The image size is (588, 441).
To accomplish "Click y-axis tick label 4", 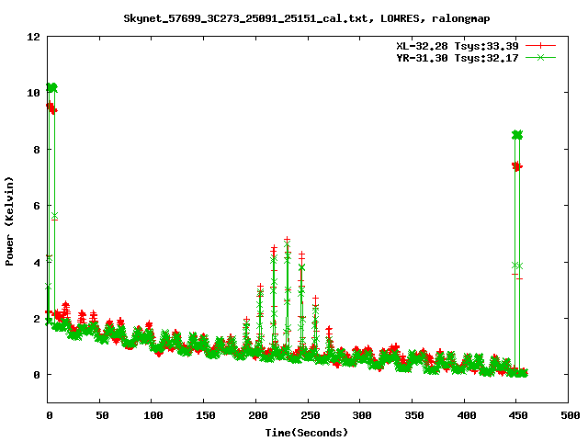I will click(37, 263).
